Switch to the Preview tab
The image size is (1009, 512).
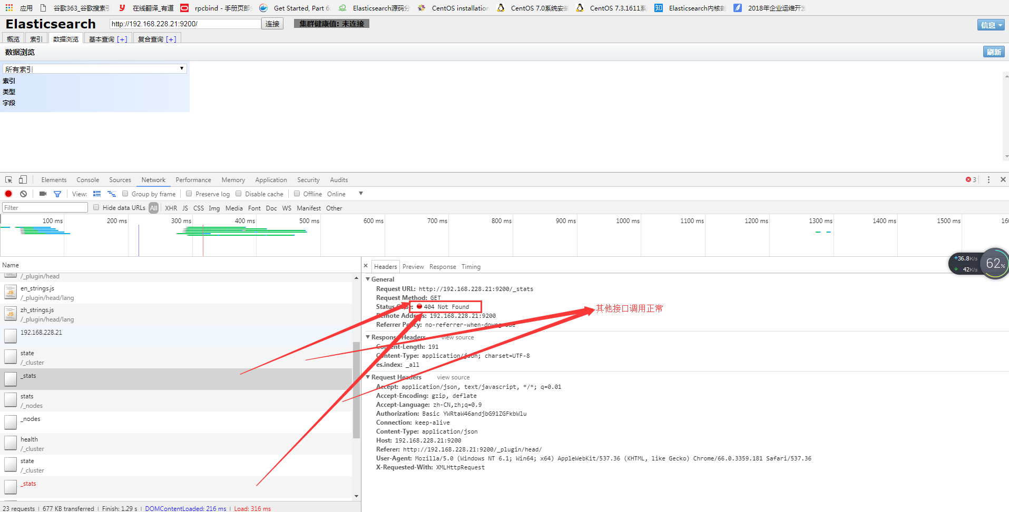coord(413,267)
